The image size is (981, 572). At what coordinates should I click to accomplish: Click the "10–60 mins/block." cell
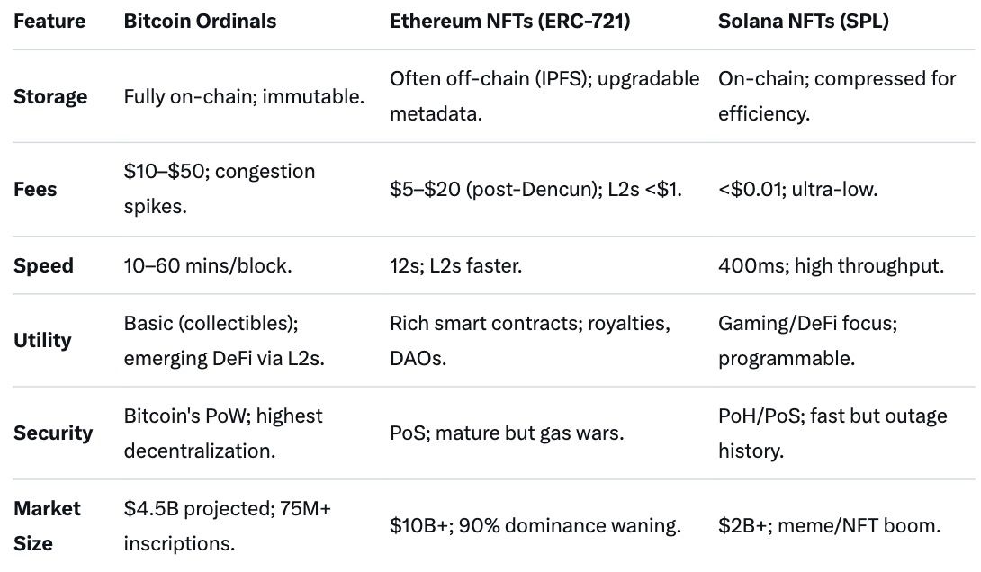click(208, 266)
